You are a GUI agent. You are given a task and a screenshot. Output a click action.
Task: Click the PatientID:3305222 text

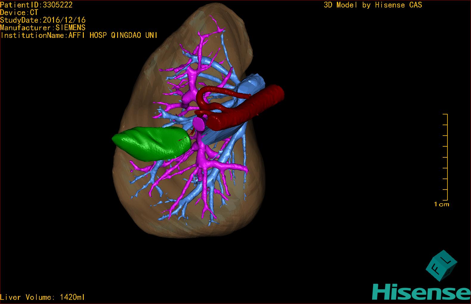[x=36, y=5]
